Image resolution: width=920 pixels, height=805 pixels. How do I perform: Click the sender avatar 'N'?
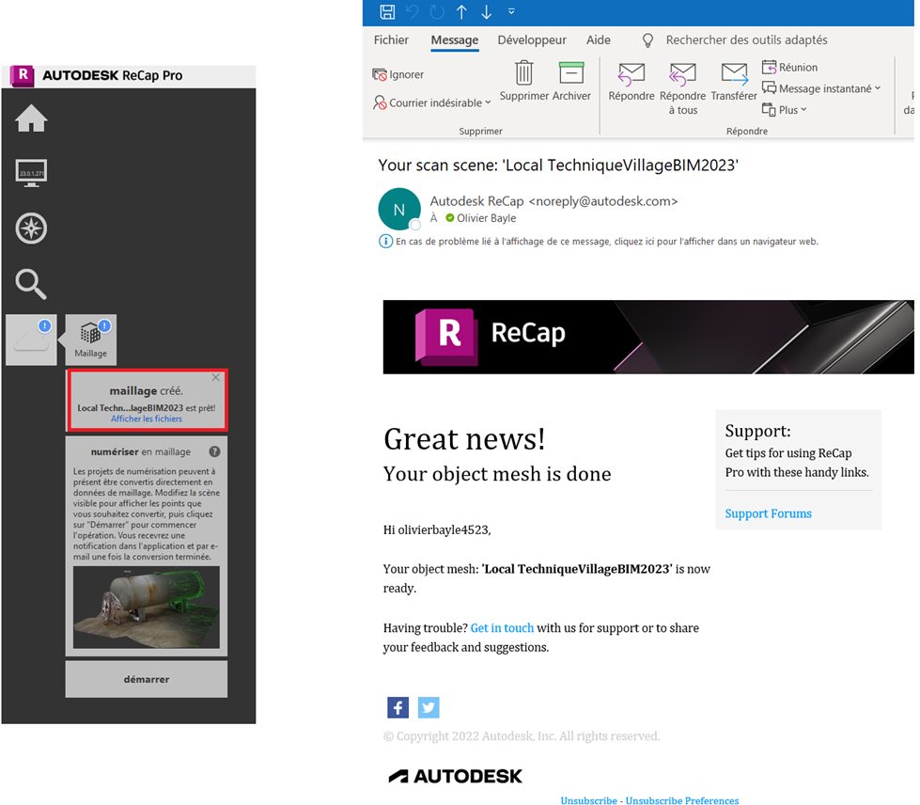[x=399, y=209]
